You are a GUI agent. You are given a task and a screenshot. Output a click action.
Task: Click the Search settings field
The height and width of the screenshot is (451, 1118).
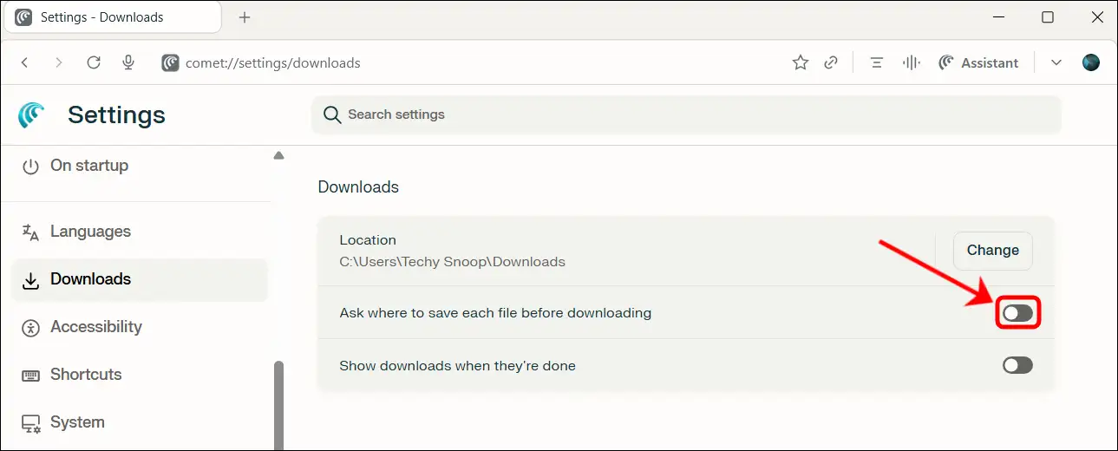coord(685,114)
